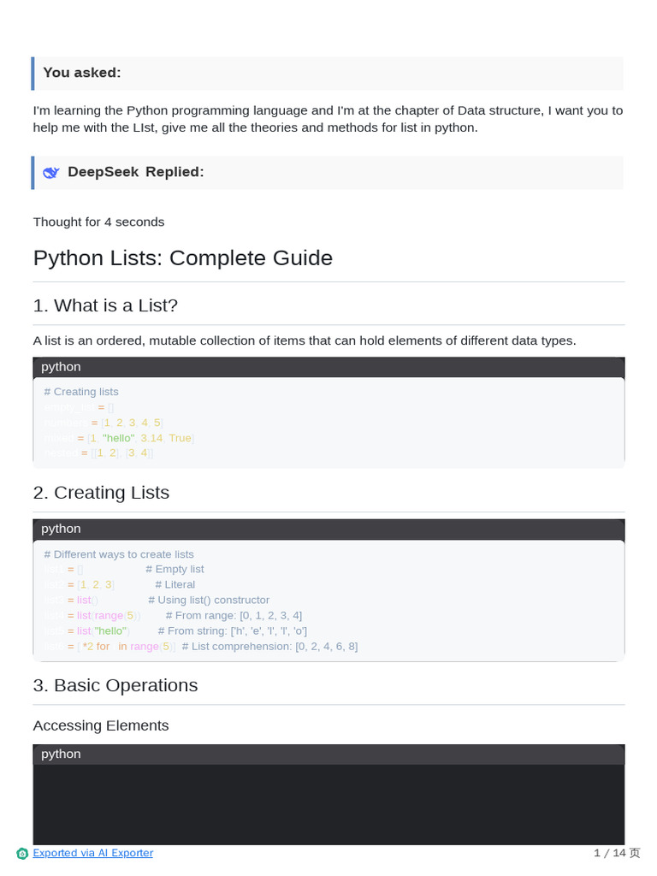Select the "2. Creating Lists" heading
Viewport: 657px width, 876px height.
tap(101, 493)
